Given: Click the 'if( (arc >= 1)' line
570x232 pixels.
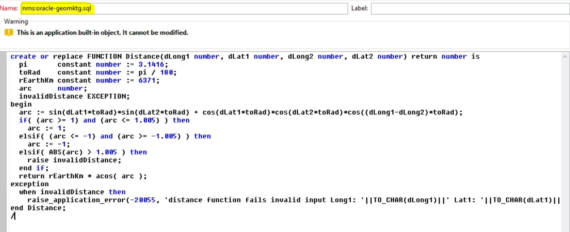Looking at the screenshot, I should pyautogui.click(x=104, y=120).
